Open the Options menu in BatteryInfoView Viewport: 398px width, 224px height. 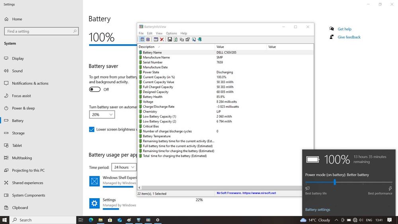(171, 33)
